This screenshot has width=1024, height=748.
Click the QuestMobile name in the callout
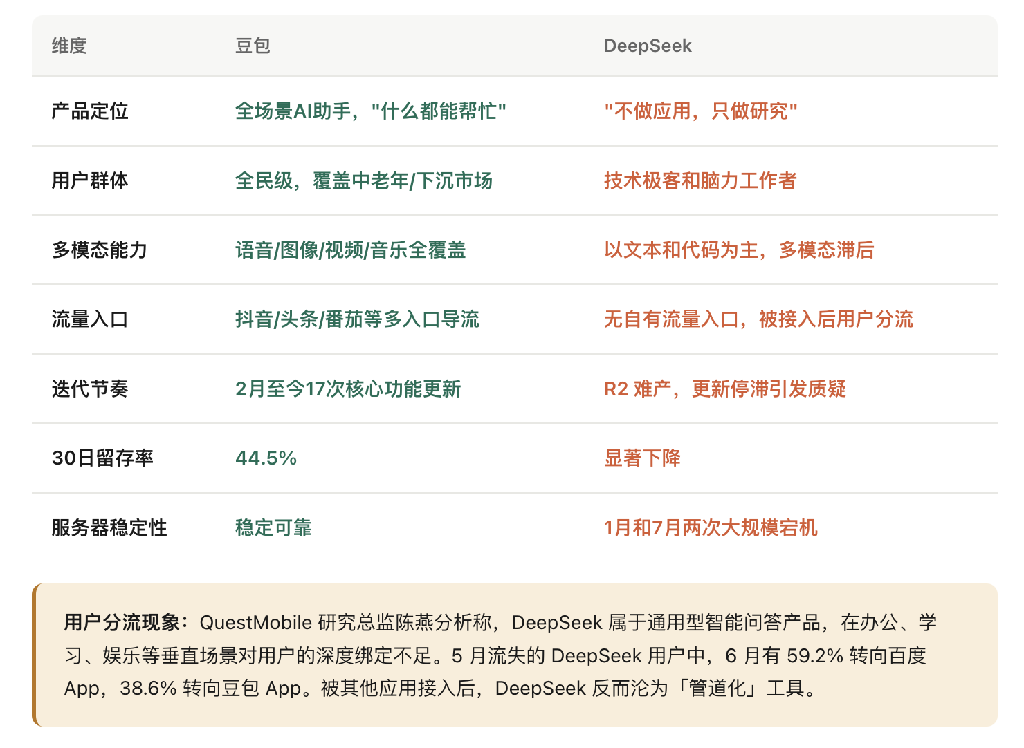[x=256, y=622]
